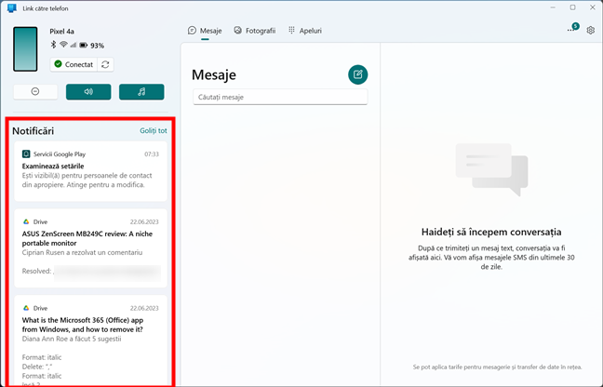Open the notifications badge with count 5

click(x=572, y=28)
